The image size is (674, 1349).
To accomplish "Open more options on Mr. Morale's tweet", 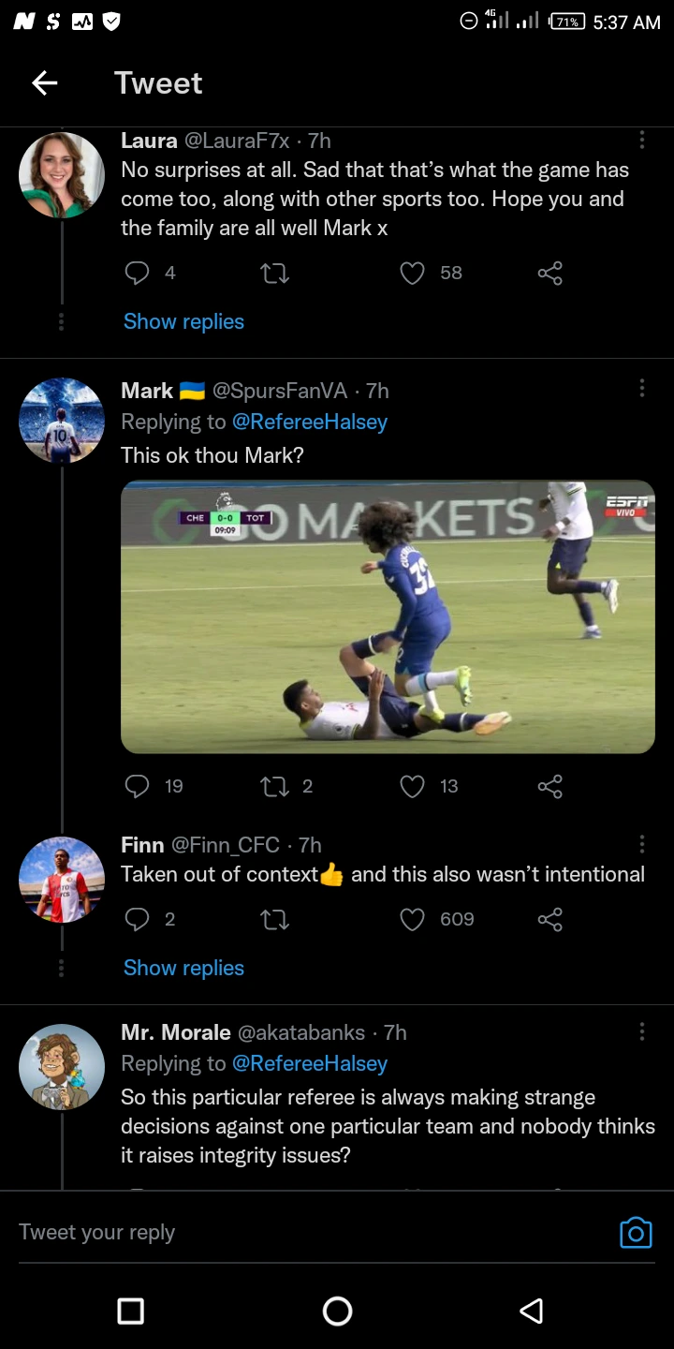I will pos(641,1031).
